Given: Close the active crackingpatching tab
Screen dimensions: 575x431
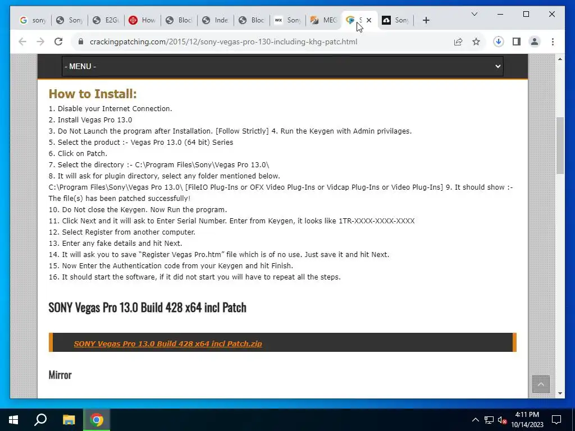Looking at the screenshot, I should pyautogui.click(x=369, y=20).
